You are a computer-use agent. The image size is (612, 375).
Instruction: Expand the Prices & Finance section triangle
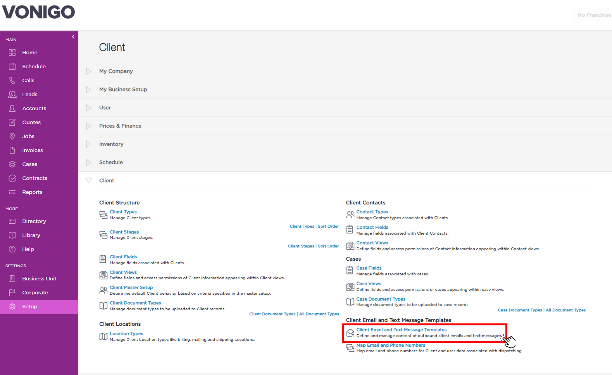click(88, 126)
